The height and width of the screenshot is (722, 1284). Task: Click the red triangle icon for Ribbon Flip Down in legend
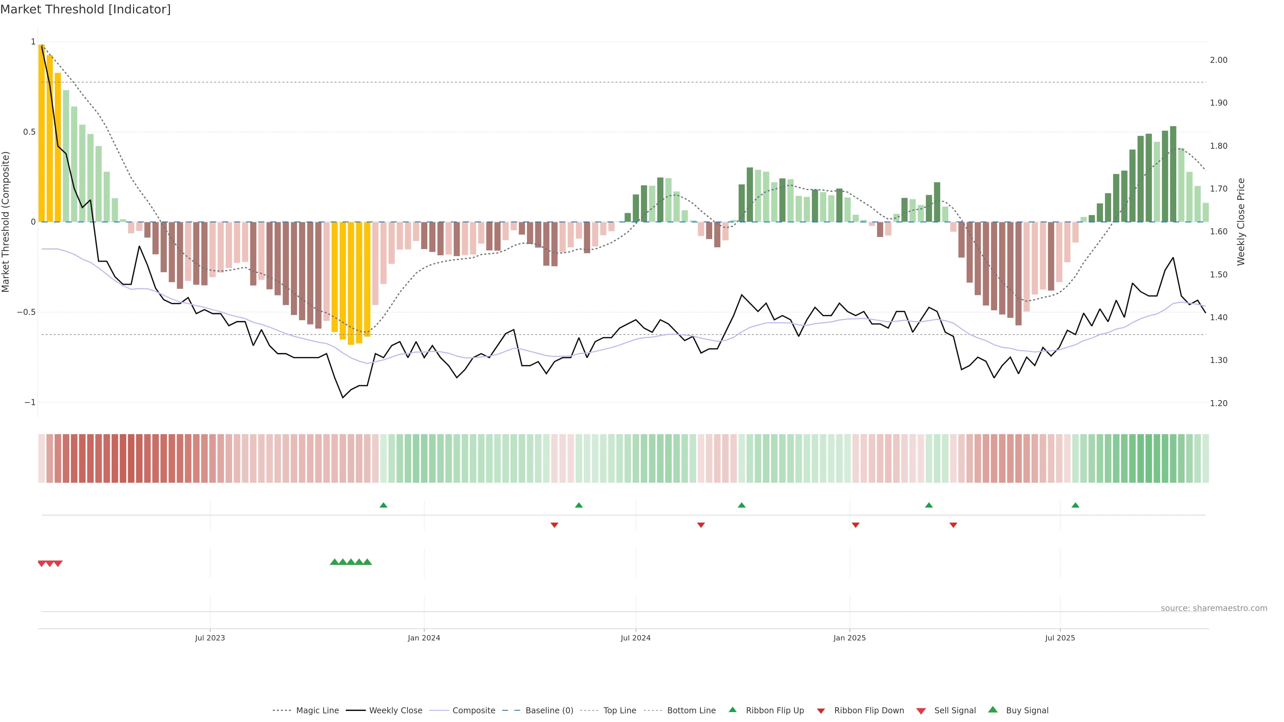tap(821, 711)
